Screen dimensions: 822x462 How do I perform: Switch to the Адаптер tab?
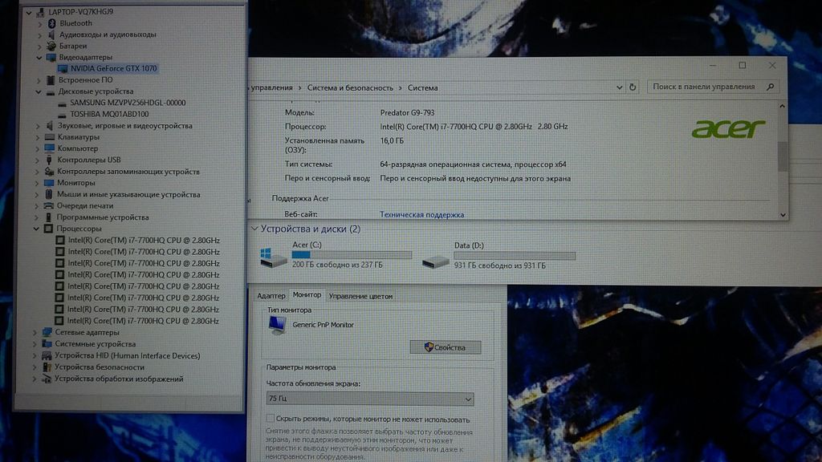click(271, 296)
